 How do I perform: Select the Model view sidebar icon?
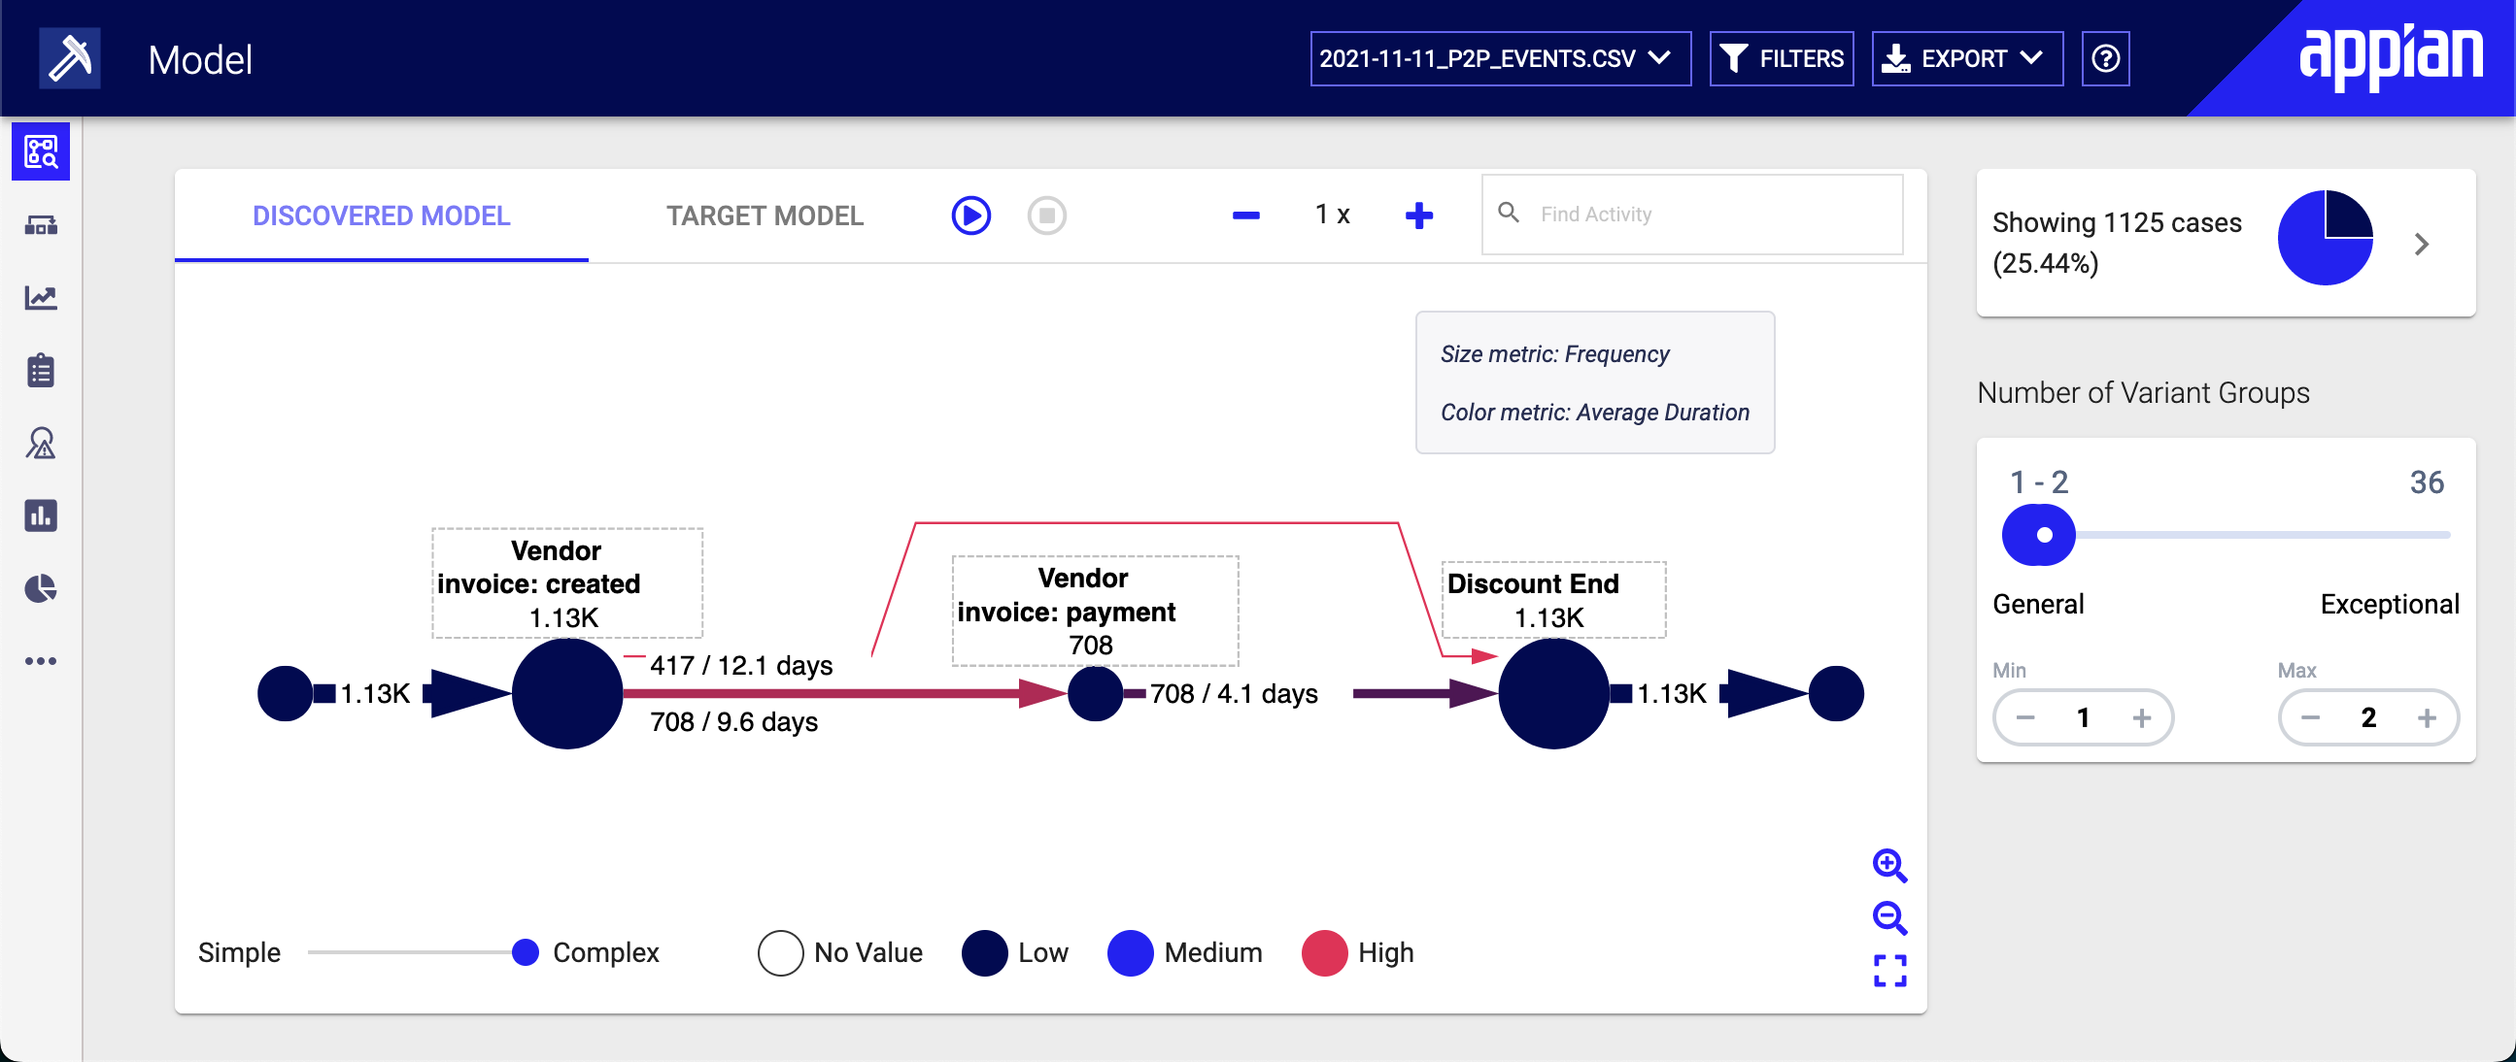point(41,151)
